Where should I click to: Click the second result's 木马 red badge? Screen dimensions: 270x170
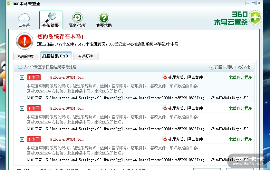(34, 108)
